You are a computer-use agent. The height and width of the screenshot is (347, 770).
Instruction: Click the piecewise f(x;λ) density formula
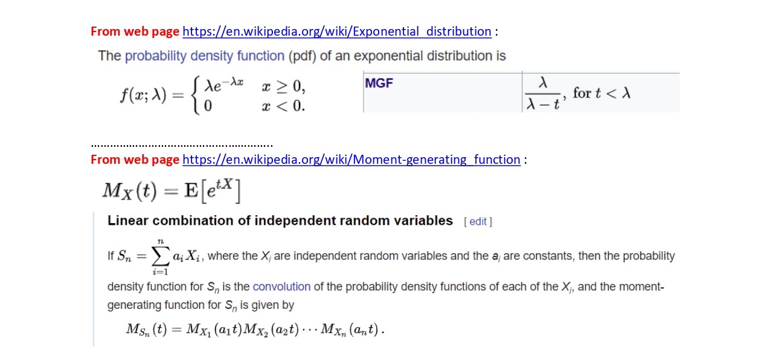tap(211, 97)
